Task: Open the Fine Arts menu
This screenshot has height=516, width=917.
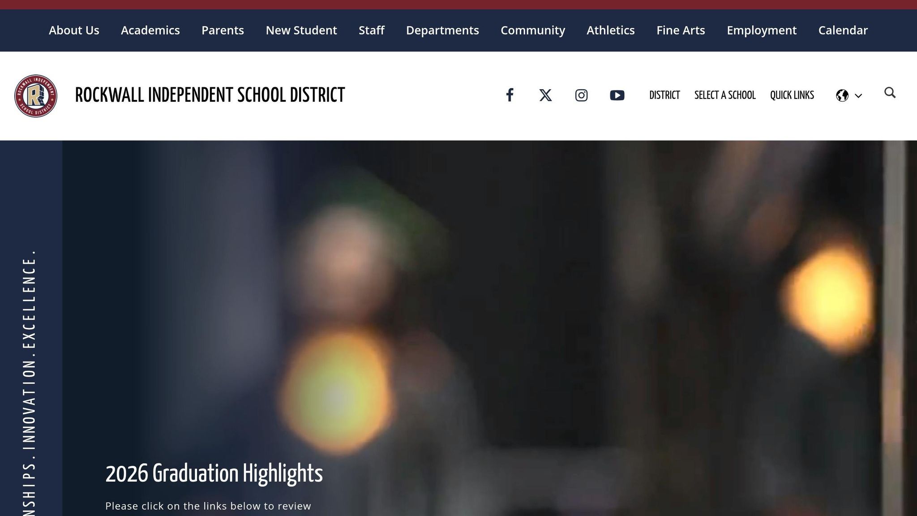Action: coord(681,30)
